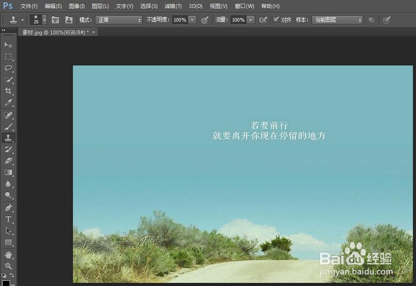Toggle the Brush panel from options bar
The image size is (416, 286).
[x=55, y=20]
